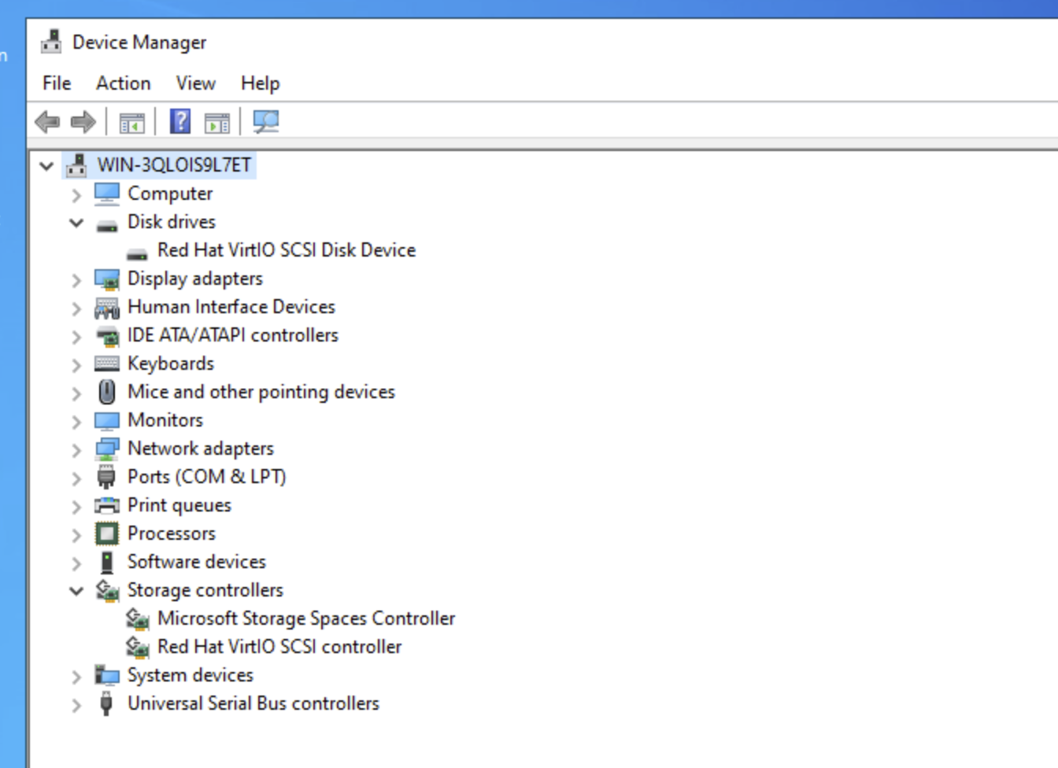The height and width of the screenshot is (768, 1058).
Task: Click the Mice and pointing devices icon
Action: [106, 392]
